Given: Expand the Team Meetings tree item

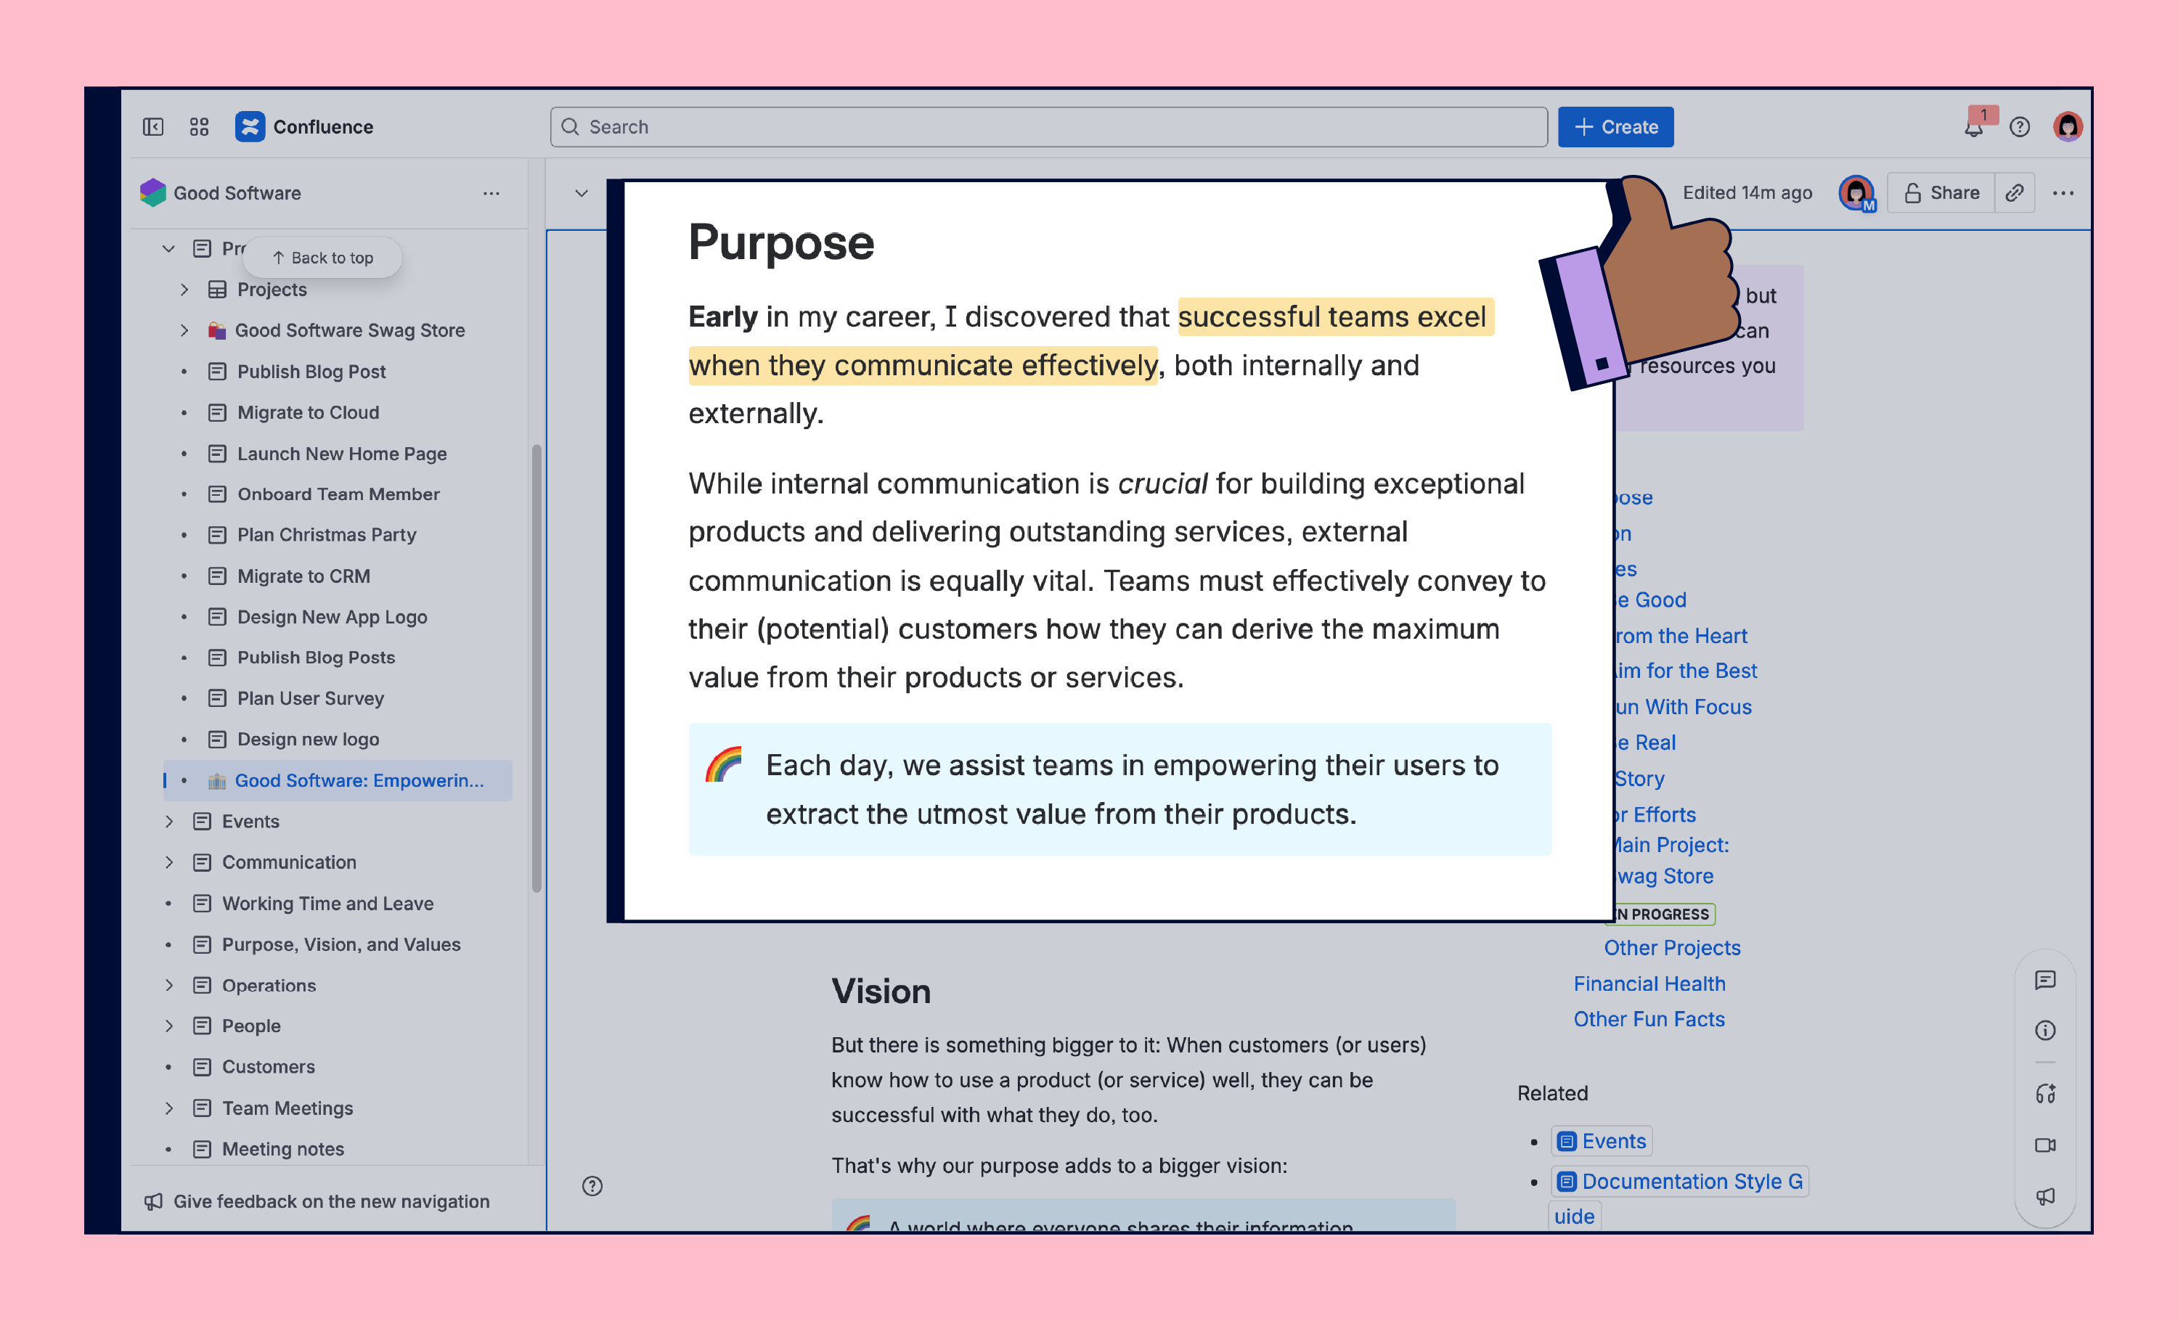Looking at the screenshot, I should pos(169,1108).
